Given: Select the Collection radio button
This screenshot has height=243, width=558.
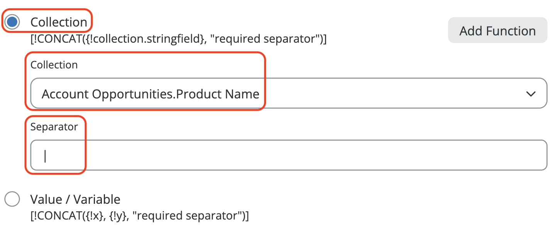Looking at the screenshot, I should 12,22.
